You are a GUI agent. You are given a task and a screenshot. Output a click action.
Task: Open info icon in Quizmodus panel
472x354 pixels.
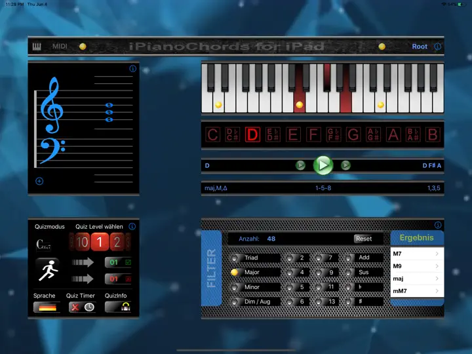[132, 226]
